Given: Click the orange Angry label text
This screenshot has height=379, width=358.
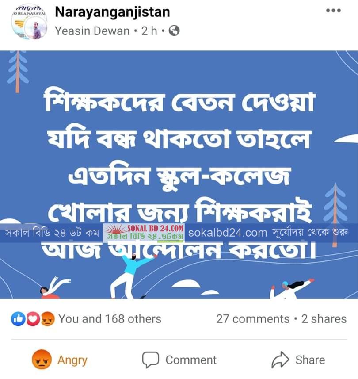Looking at the screenshot, I should [x=72, y=360].
